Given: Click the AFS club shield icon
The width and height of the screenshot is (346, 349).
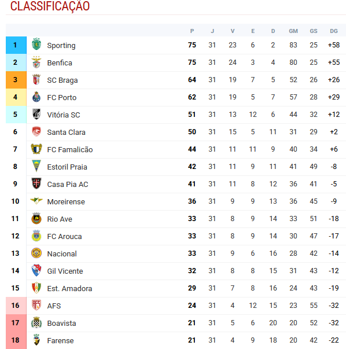Looking at the screenshot, I should click(x=36, y=305).
